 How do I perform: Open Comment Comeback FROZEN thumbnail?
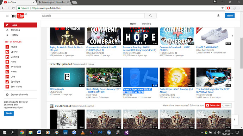(x=177, y=36)
